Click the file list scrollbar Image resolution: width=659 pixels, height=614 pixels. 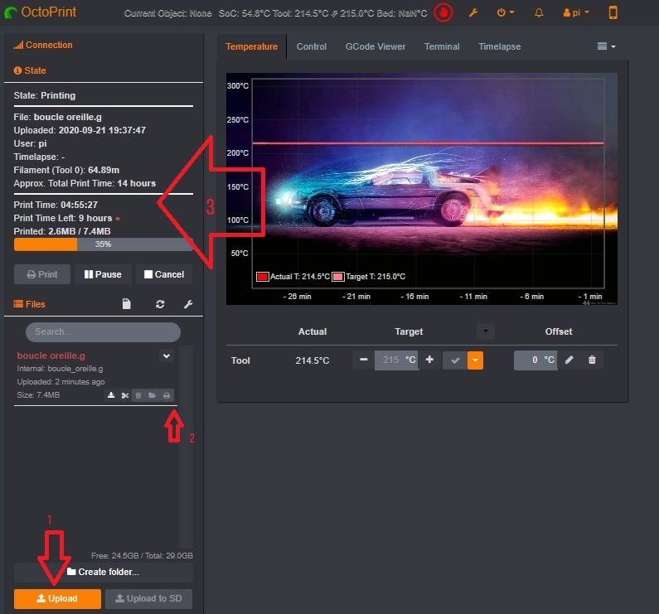186,447
